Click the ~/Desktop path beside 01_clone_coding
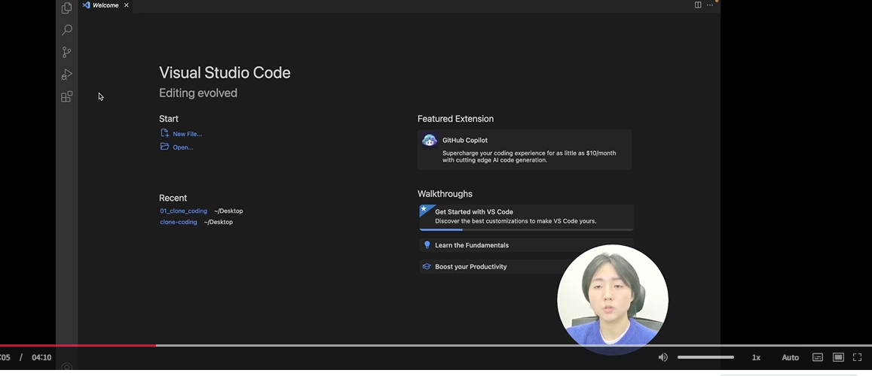 (x=228, y=211)
